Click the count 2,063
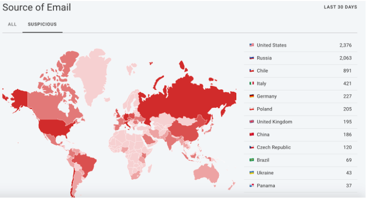367x199 pixels. [345, 58]
